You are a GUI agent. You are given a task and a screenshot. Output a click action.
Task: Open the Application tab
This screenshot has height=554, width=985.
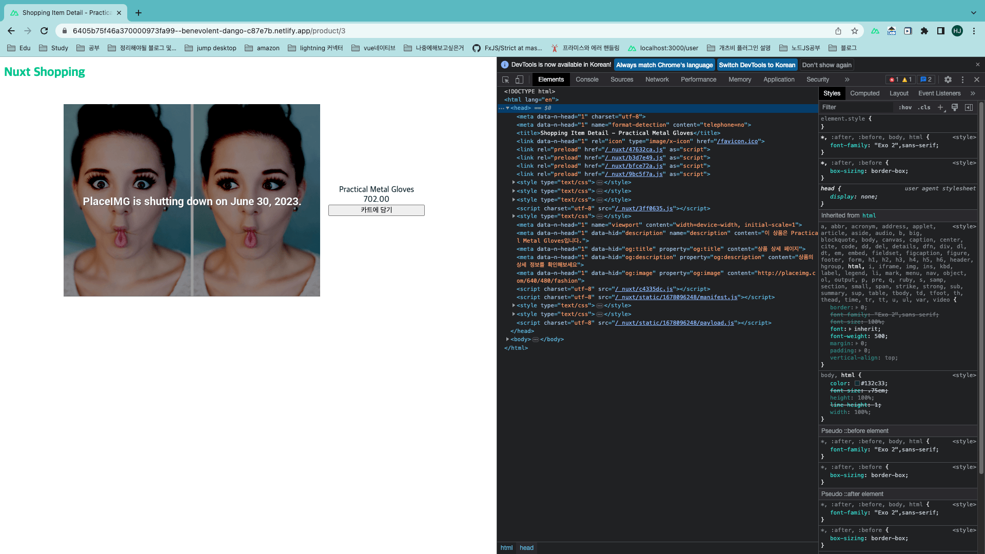pyautogui.click(x=779, y=80)
